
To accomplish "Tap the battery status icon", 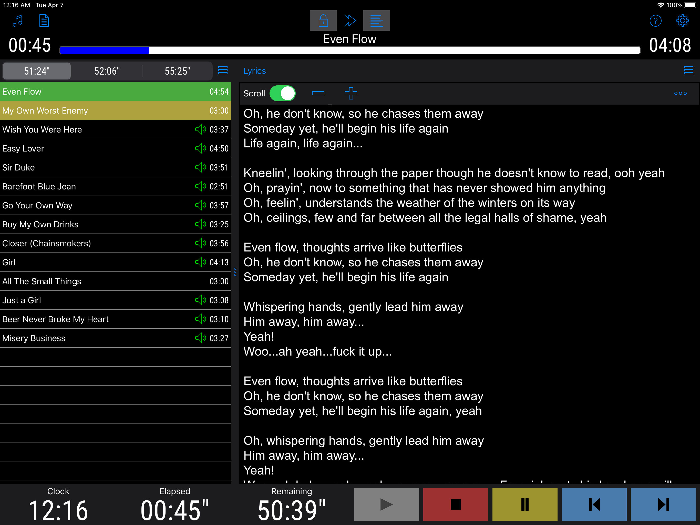I will 690,5.
